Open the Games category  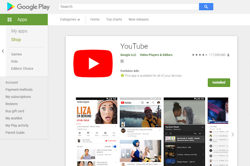[16, 54]
